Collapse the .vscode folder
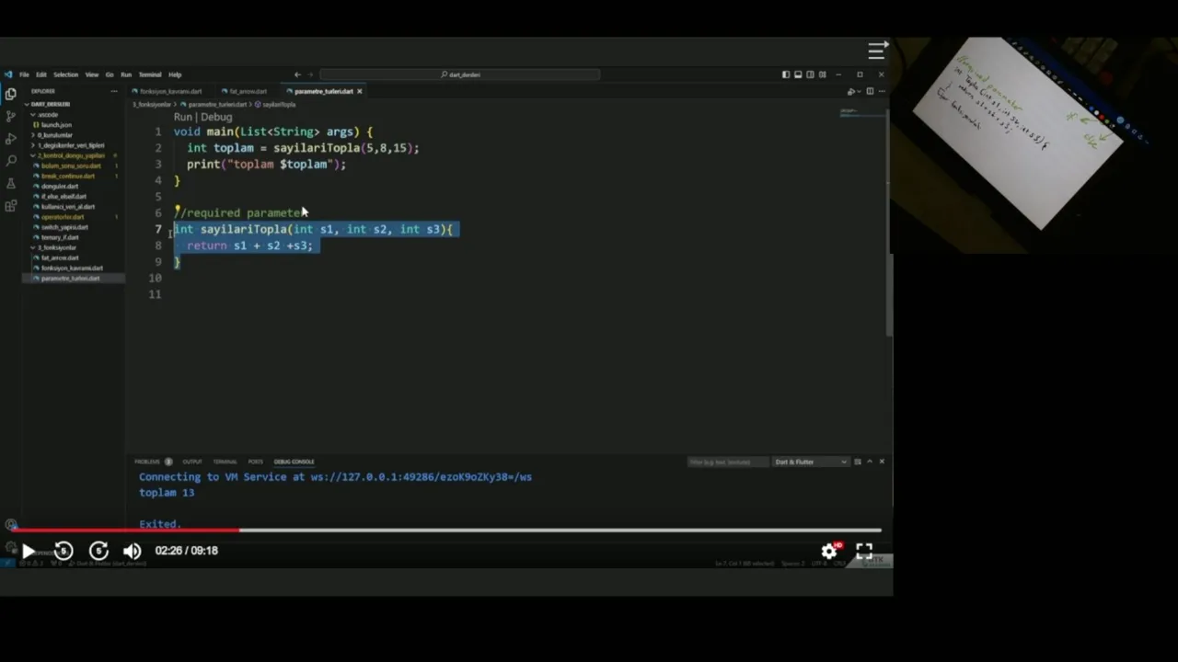1178x662 pixels. coord(48,115)
